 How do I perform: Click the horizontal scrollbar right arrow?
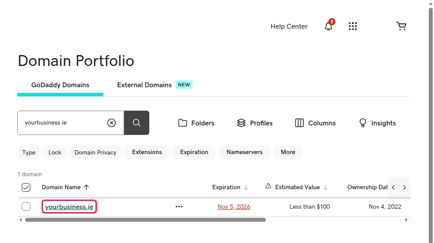(x=406, y=220)
